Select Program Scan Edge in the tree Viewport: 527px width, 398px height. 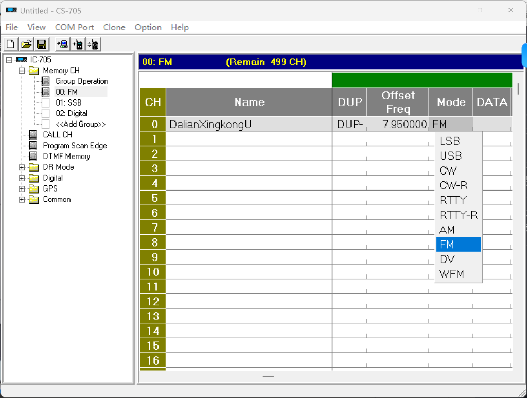75,146
